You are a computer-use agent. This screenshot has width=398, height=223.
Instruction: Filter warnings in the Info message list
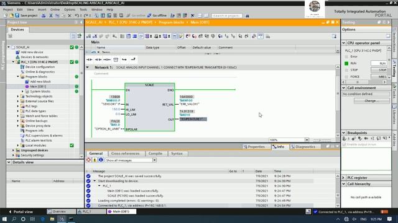pyautogui.click(x=95, y=160)
